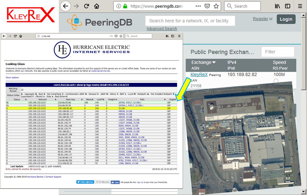Open the Sign Up link near Like

140,182
